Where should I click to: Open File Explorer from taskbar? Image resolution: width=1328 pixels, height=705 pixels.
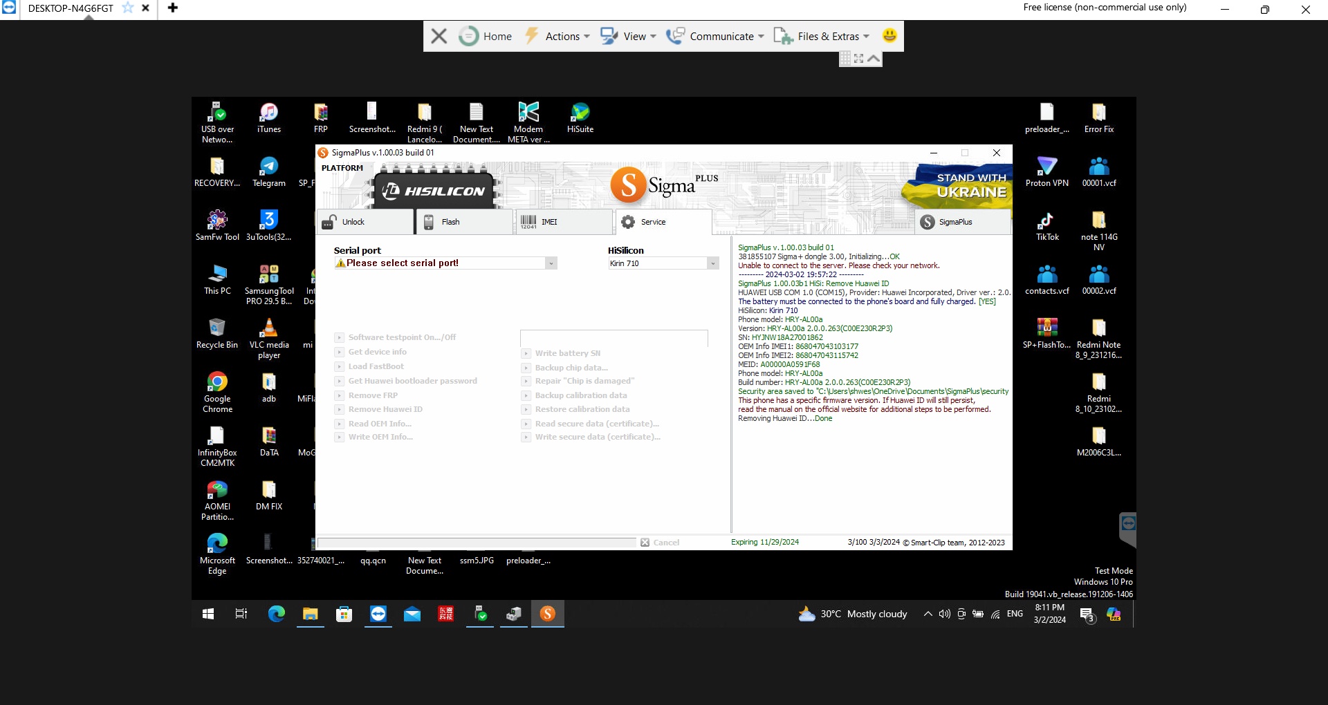click(x=310, y=614)
